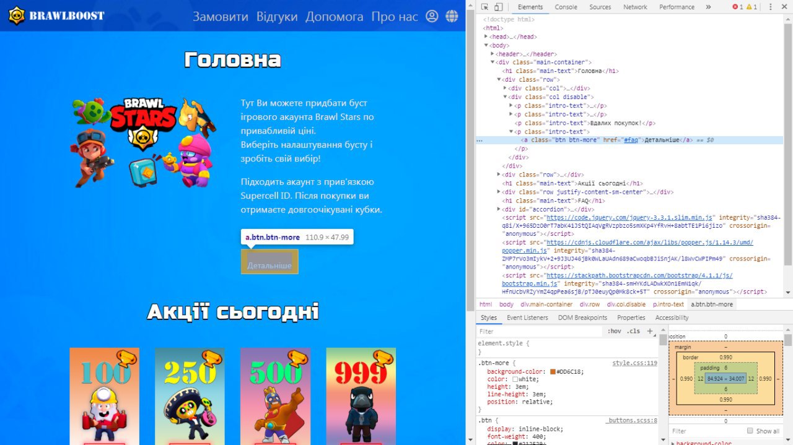The width and height of the screenshot is (793, 445).
Task: Click the 999 trophies promo card
Action: tap(361, 396)
